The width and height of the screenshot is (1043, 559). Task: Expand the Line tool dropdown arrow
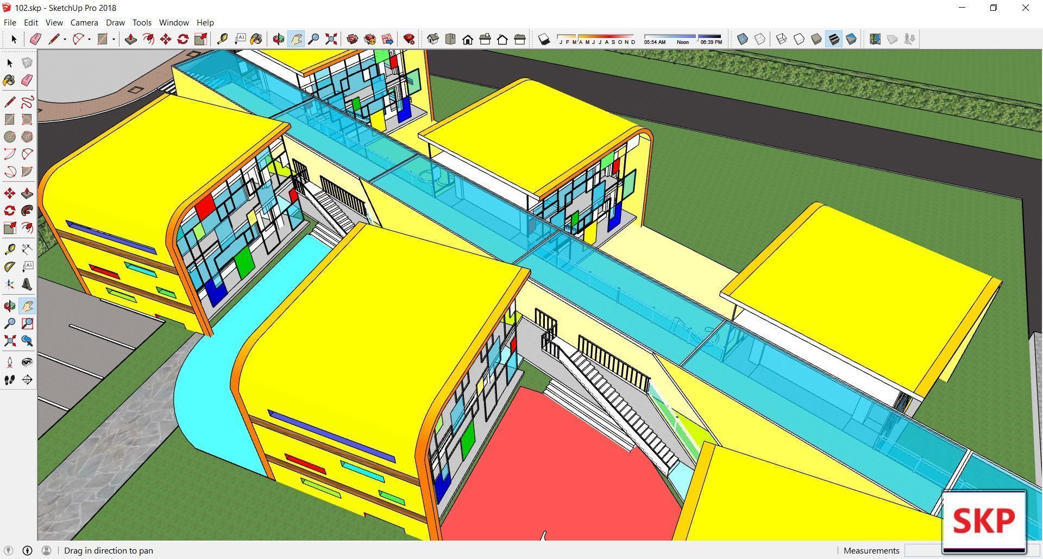point(65,39)
